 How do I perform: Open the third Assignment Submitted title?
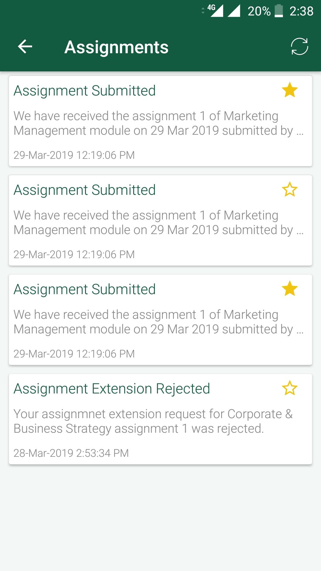coord(85,289)
